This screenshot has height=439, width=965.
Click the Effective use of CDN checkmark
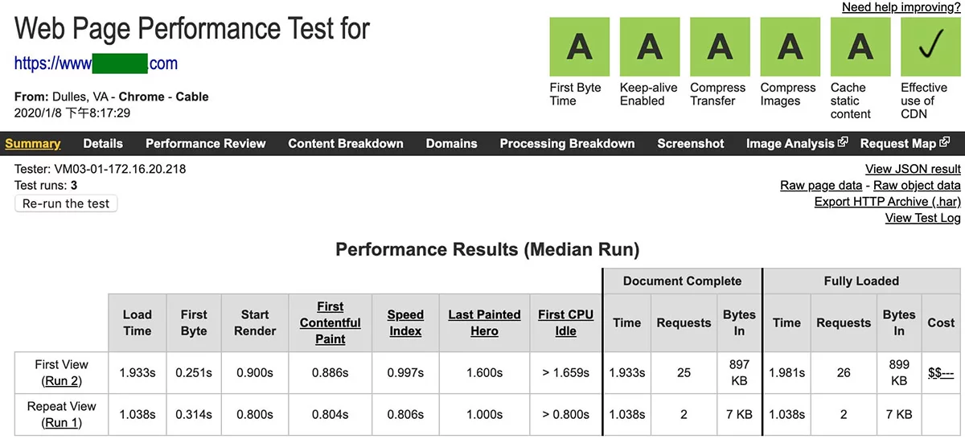[x=930, y=47]
